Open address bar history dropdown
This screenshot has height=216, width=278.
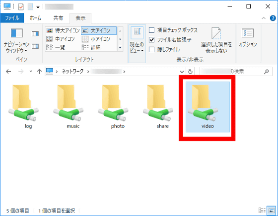(x=182, y=72)
